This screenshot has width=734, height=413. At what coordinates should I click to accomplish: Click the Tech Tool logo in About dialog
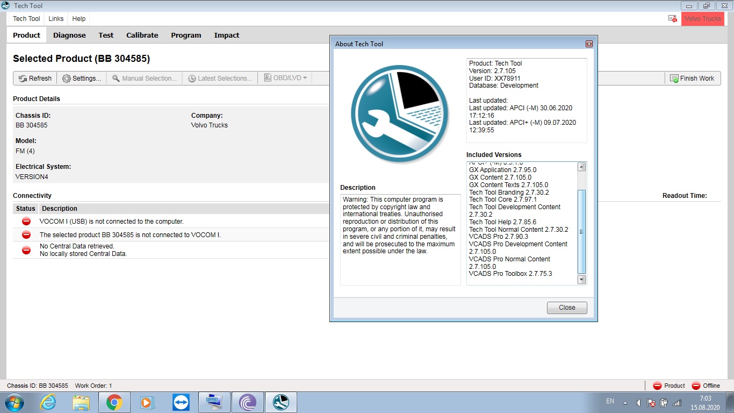pyautogui.click(x=399, y=114)
